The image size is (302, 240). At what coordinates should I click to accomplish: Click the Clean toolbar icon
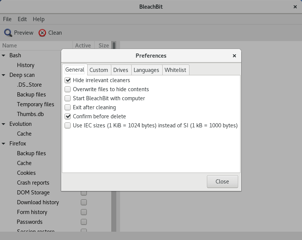point(42,33)
